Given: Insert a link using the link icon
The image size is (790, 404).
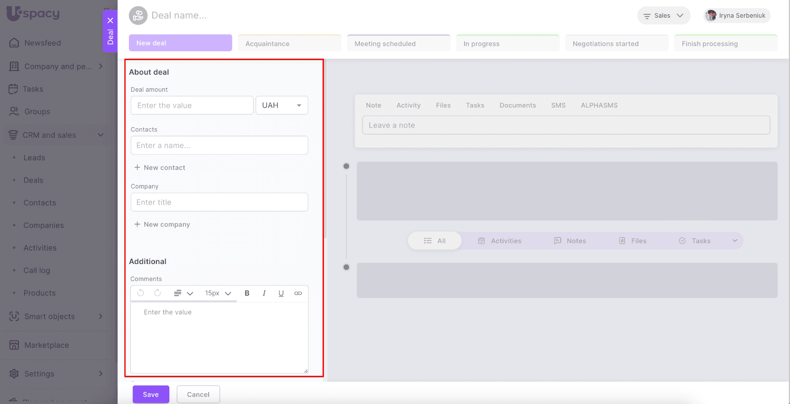Looking at the screenshot, I should tap(298, 293).
